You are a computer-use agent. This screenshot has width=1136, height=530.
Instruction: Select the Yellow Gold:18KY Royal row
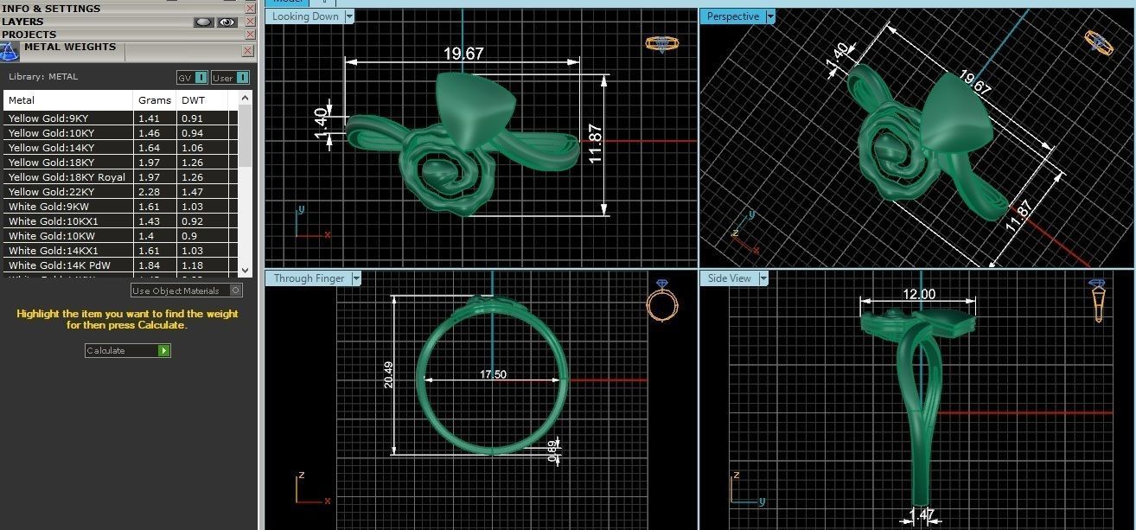(x=120, y=177)
